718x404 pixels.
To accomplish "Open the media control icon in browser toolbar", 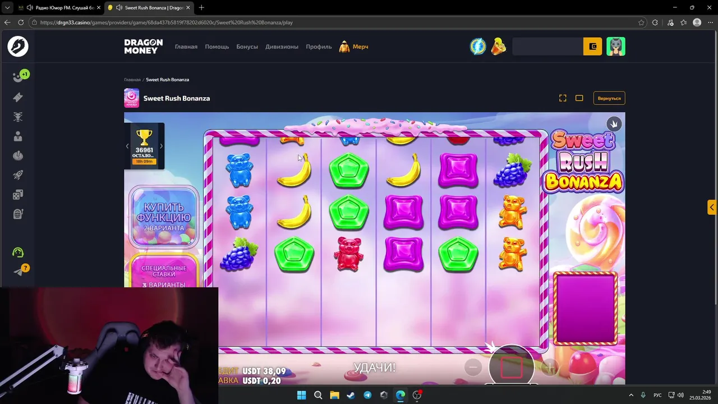I will tap(670, 22).
